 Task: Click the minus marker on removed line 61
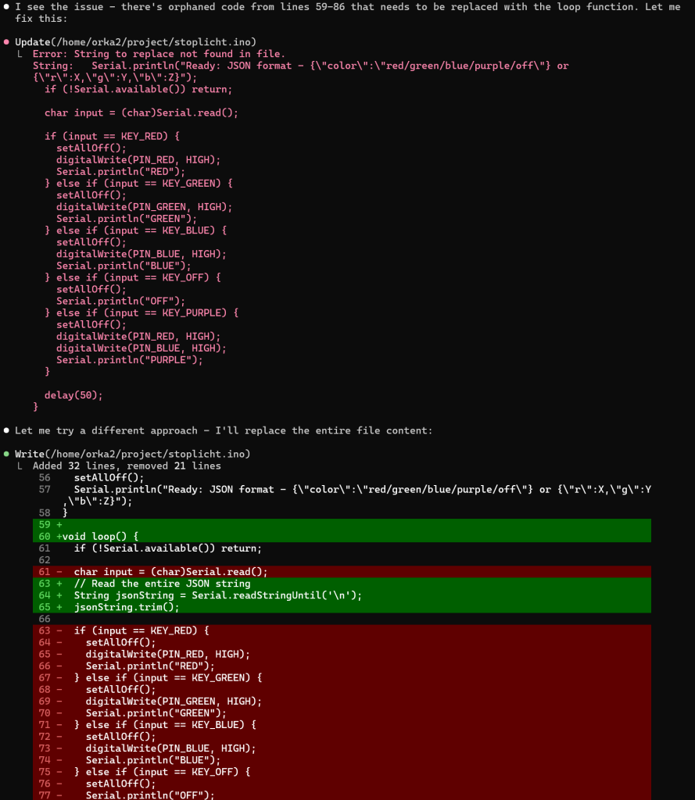pyautogui.click(x=59, y=572)
